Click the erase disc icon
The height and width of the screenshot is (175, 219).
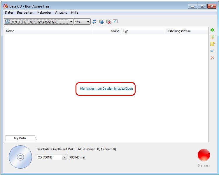click(108, 22)
